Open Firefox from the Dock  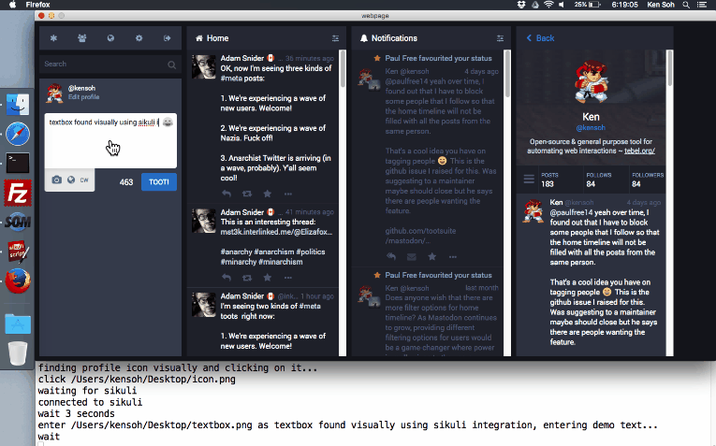[18, 281]
